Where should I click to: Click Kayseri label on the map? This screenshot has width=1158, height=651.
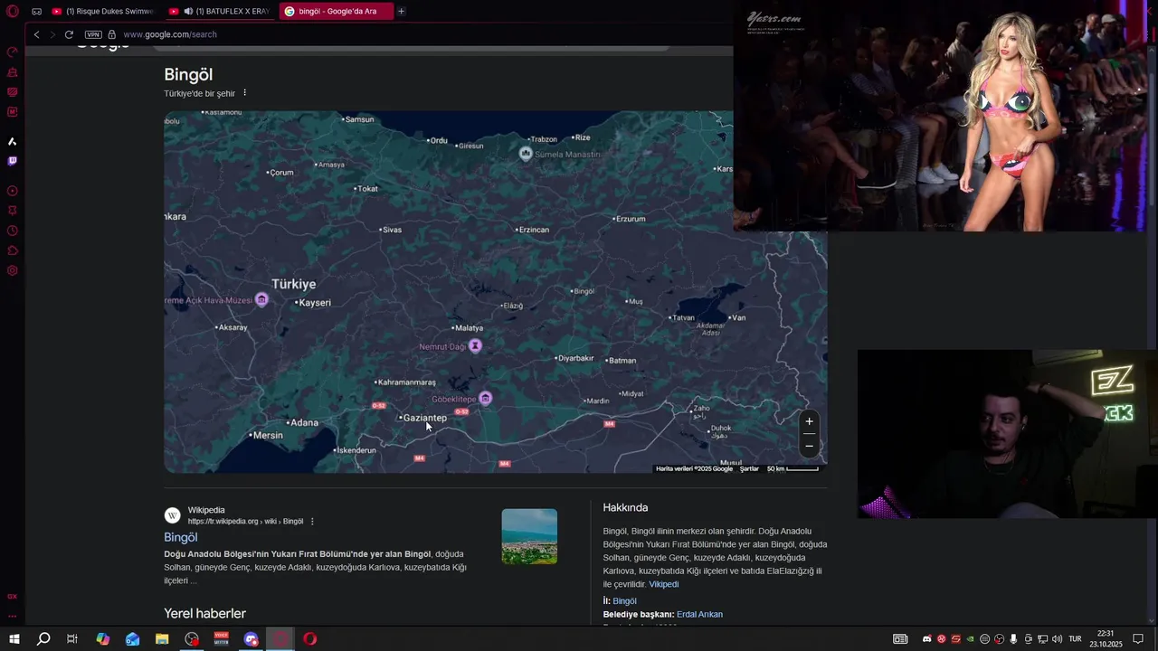tap(314, 303)
